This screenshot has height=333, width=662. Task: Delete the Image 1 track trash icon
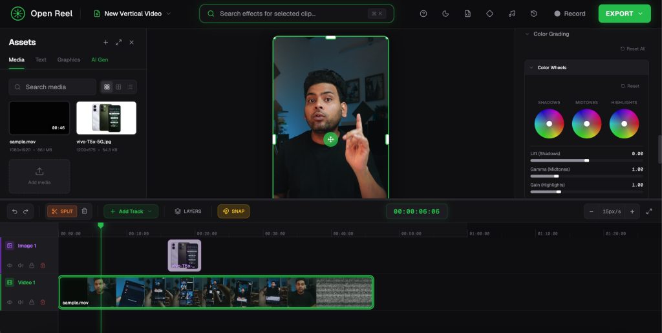coord(43,266)
